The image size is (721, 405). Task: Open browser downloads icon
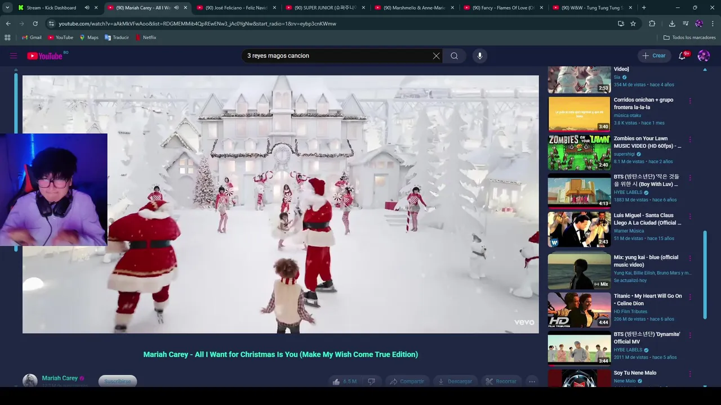(672, 24)
